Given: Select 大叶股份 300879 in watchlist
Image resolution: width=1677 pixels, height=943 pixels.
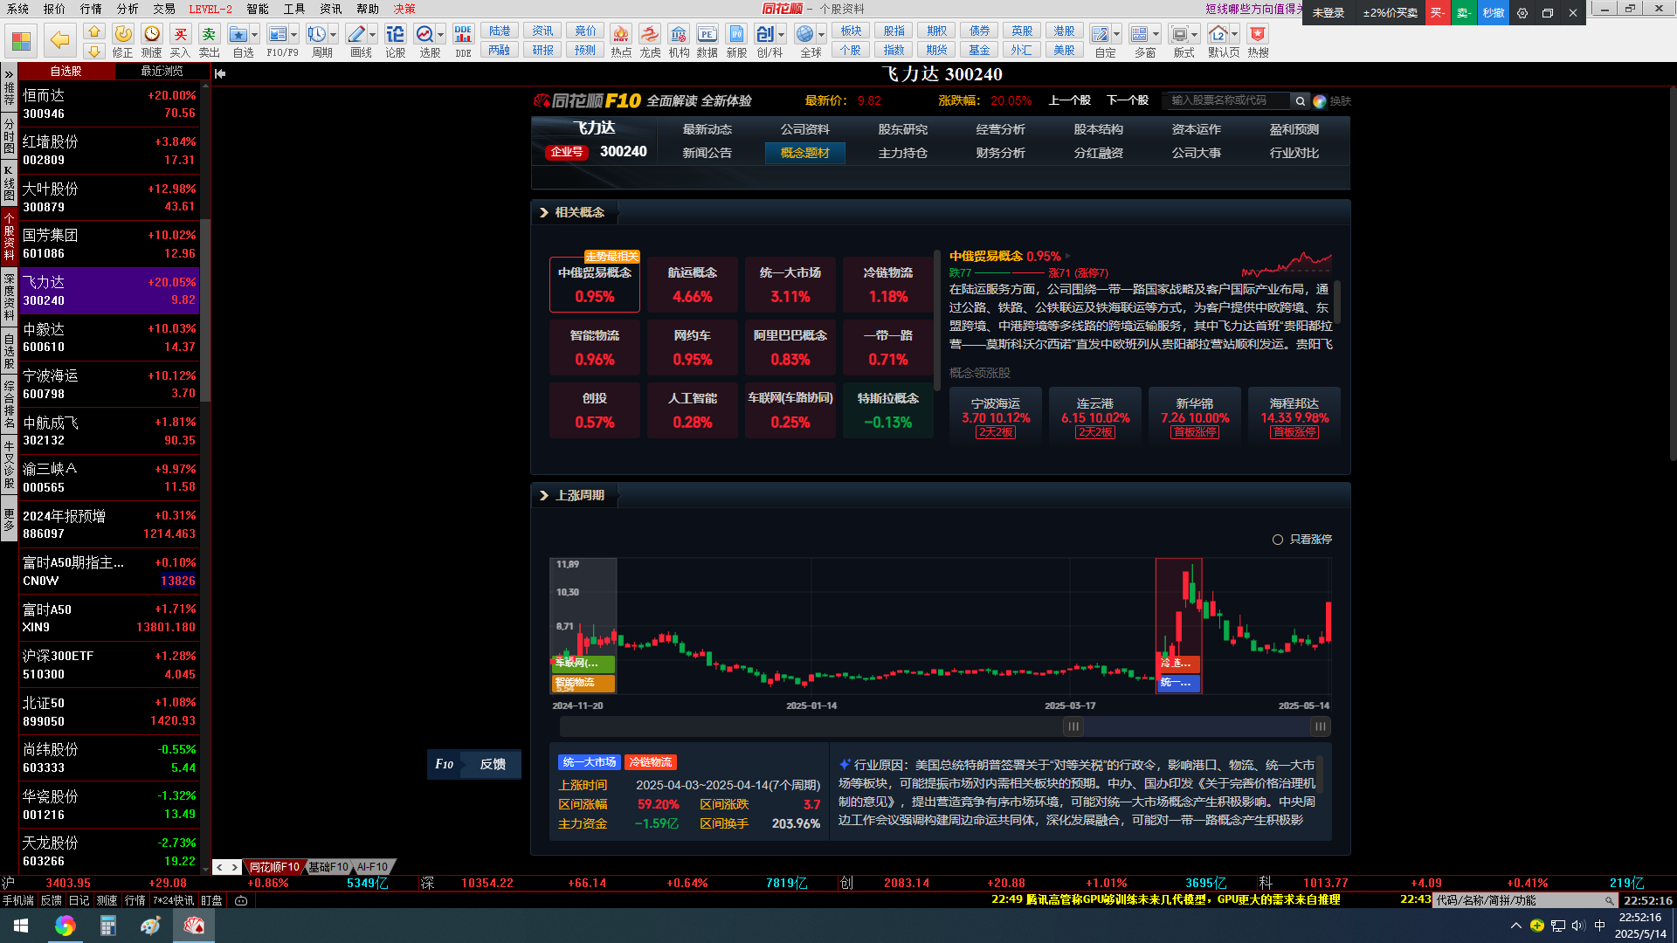Looking at the screenshot, I should click(109, 197).
